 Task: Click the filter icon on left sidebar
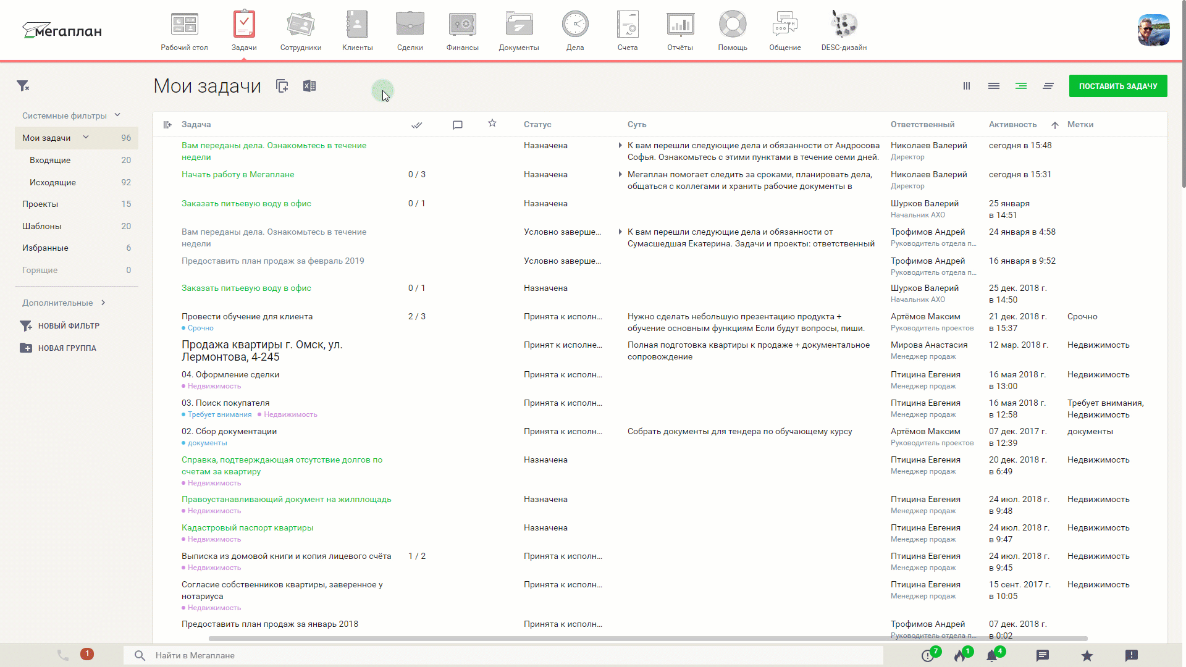click(23, 85)
